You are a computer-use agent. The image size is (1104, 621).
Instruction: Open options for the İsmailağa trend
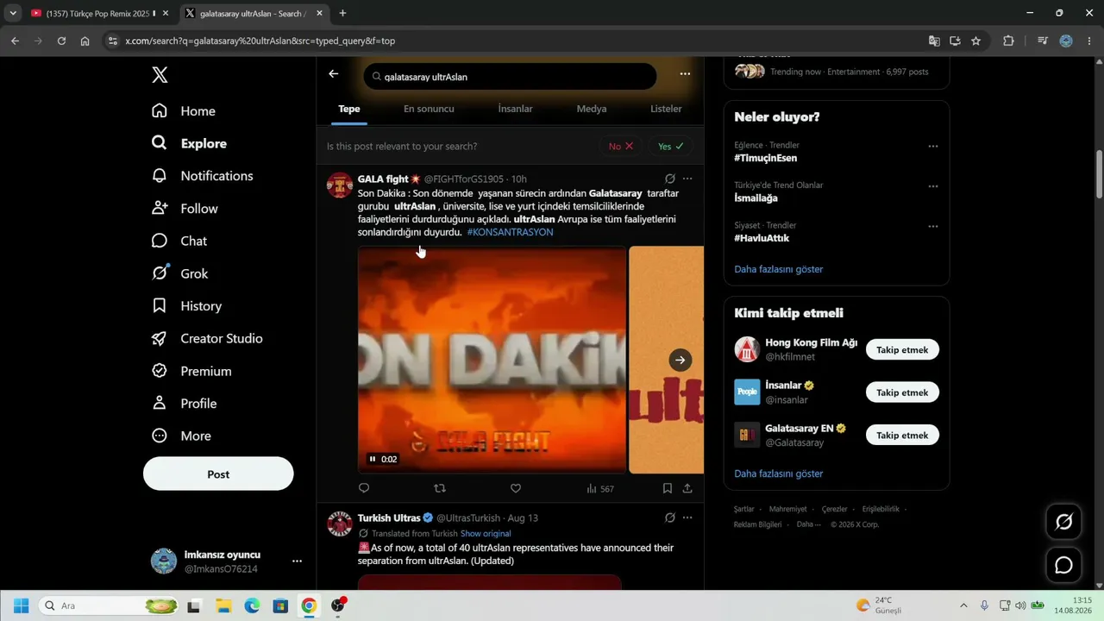click(x=932, y=186)
